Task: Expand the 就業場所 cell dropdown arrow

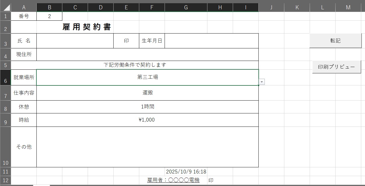Action: (x=262, y=82)
